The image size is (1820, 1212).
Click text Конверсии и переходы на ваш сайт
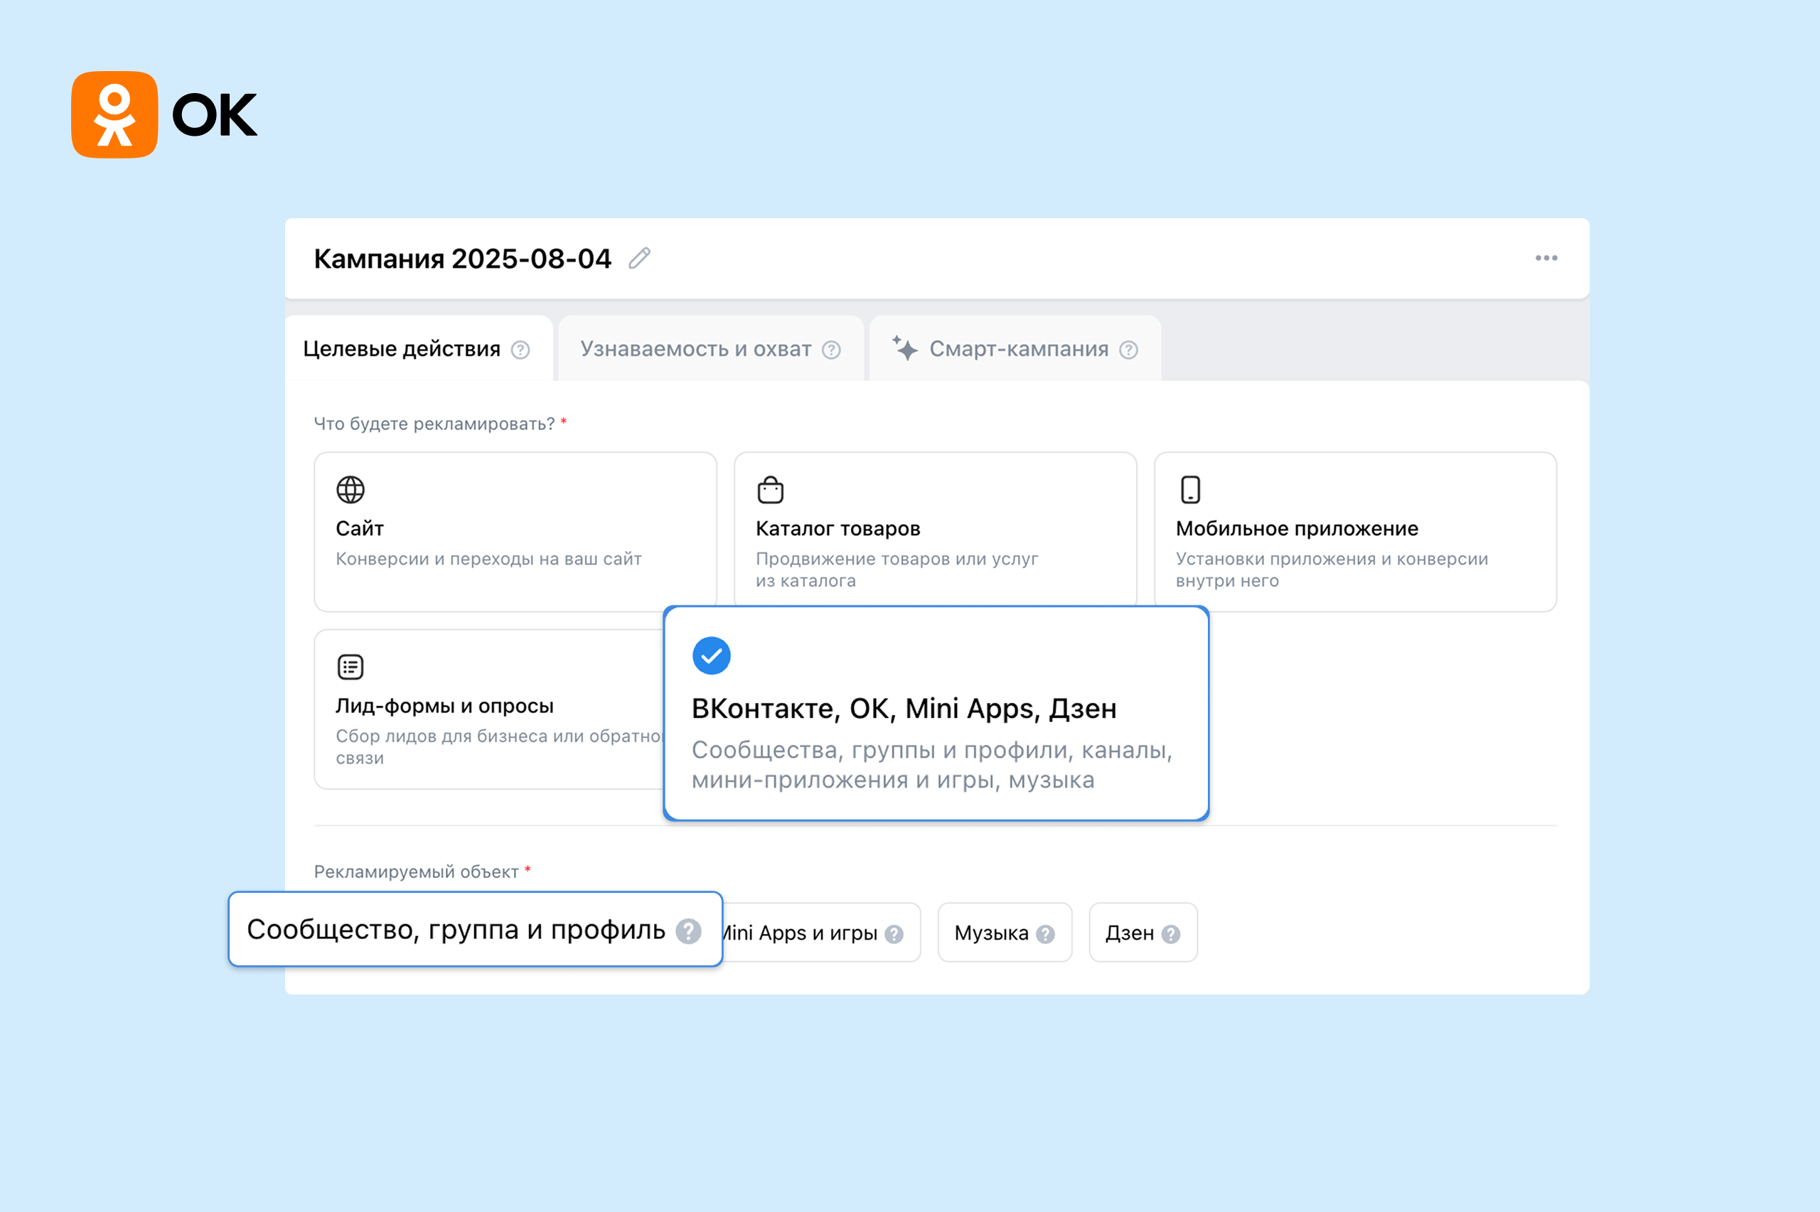(488, 559)
